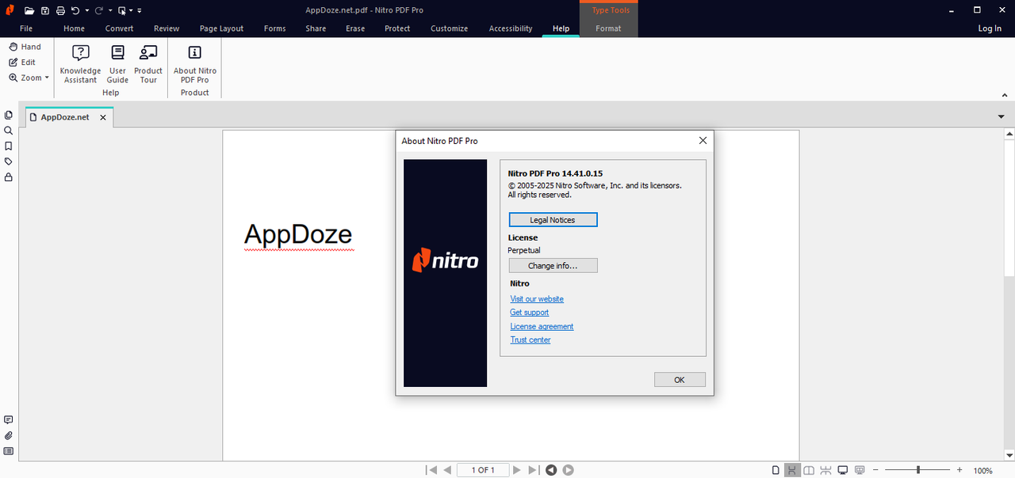The height and width of the screenshot is (478, 1015).
Task: Open the Visit our website link
Action: click(x=537, y=299)
